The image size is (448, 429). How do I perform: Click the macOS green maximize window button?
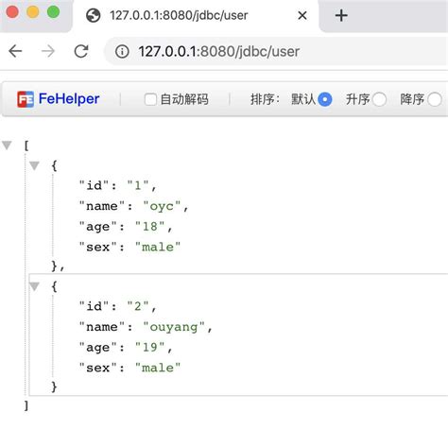(53, 12)
